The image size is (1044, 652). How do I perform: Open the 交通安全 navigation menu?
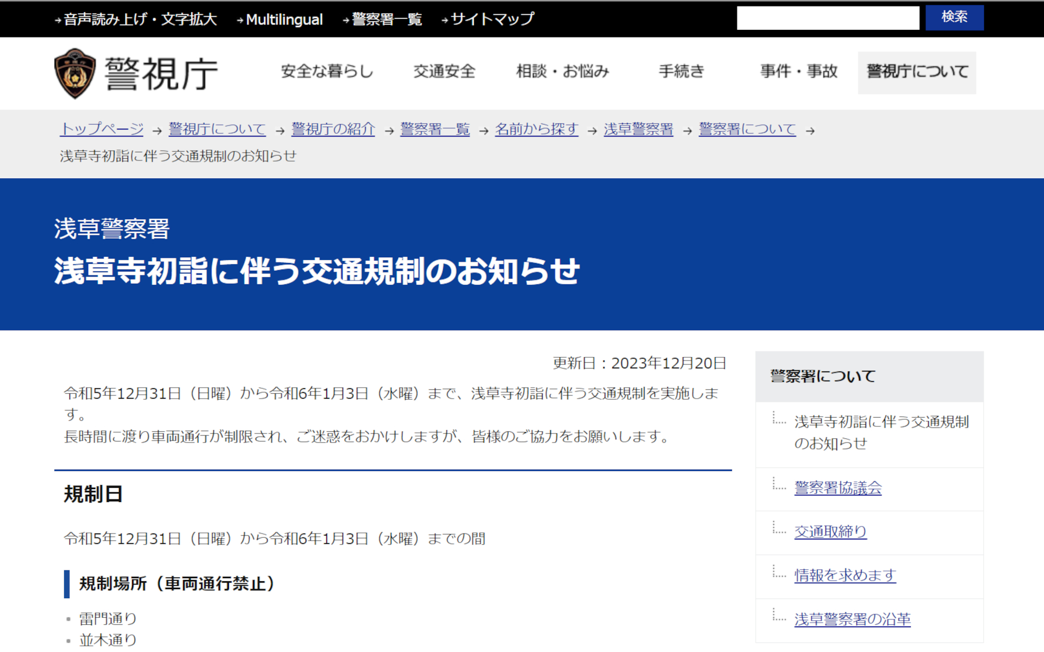(444, 71)
